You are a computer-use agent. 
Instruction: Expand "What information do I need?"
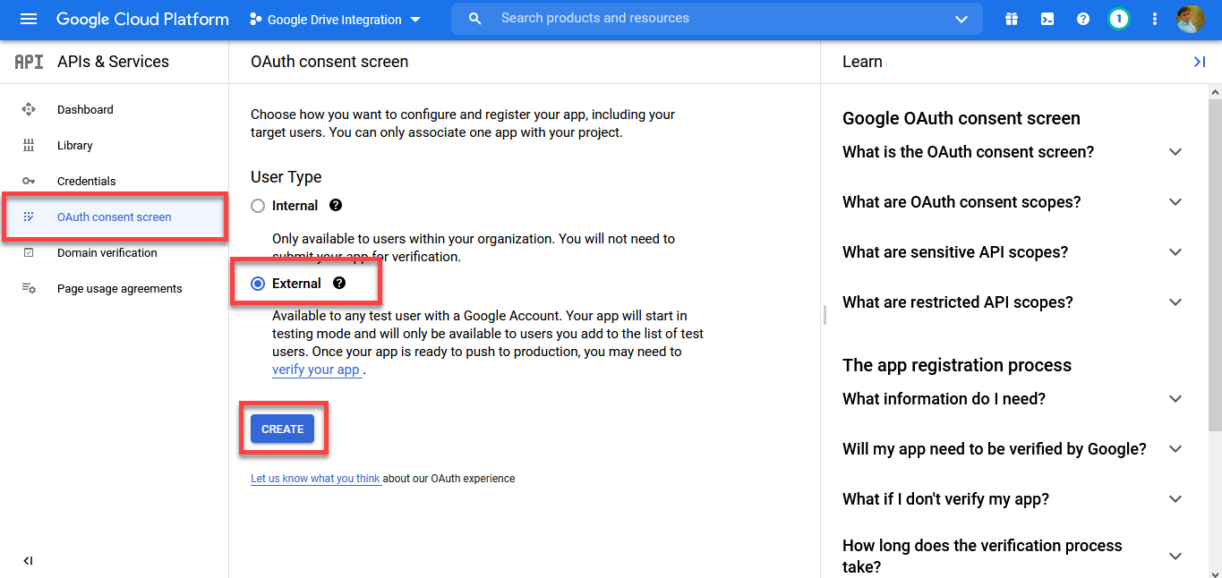pyautogui.click(x=1175, y=399)
